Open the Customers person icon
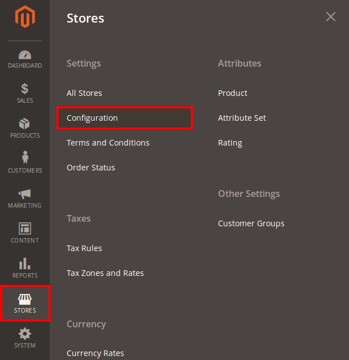The height and width of the screenshot is (360, 349). [25, 159]
